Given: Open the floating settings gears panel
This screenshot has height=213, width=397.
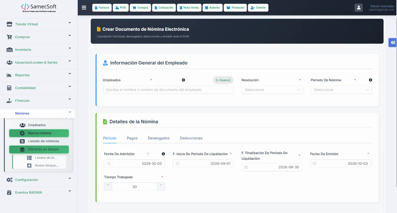Looking at the screenshot, I should pyautogui.click(x=393, y=42).
